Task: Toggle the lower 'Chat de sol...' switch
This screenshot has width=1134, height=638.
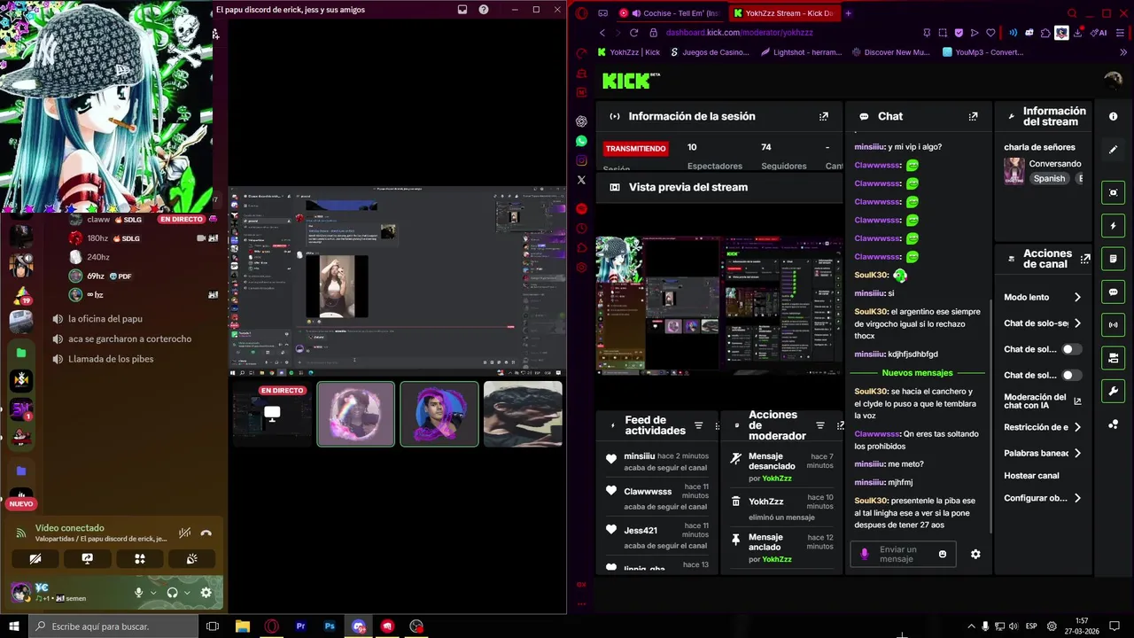Action: click(x=1072, y=375)
